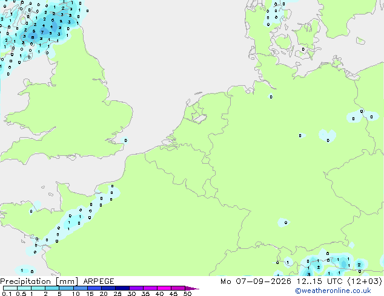Click the legend swatch between 35 and 40
The height and width of the screenshot is (296, 384).
tap(150, 288)
